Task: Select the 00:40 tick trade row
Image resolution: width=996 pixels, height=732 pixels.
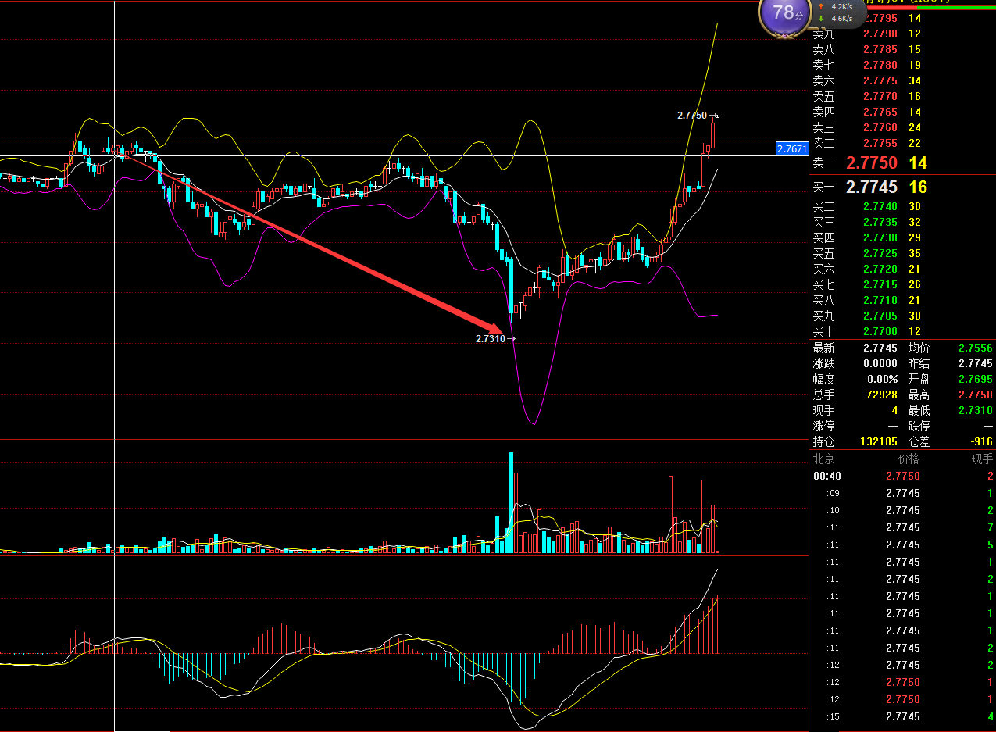Action: [903, 476]
